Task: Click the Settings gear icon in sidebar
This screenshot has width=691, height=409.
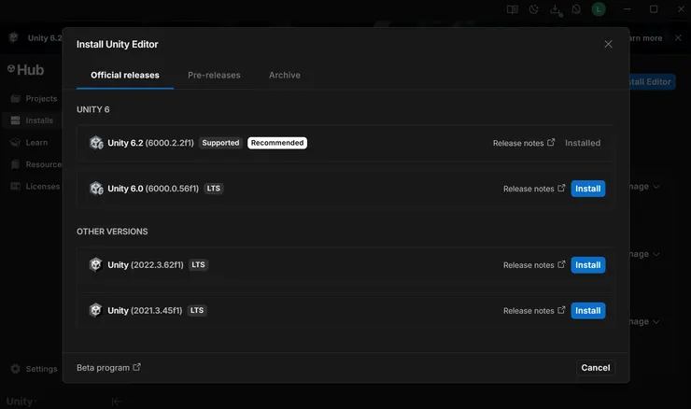Action: [16, 369]
